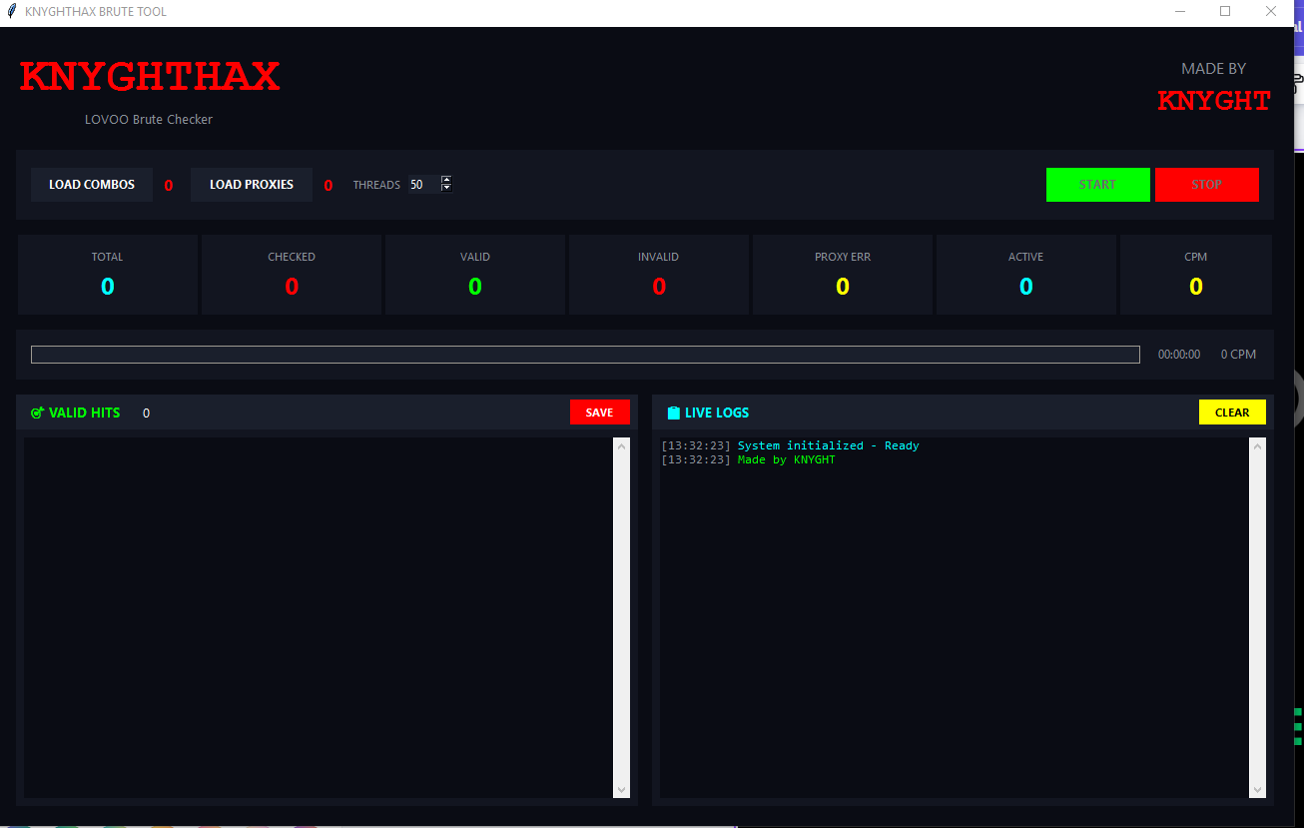Image resolution: width=1304 pixels, height=828 pixels.
Task: Click the empty progress bar
Action: 584,355
